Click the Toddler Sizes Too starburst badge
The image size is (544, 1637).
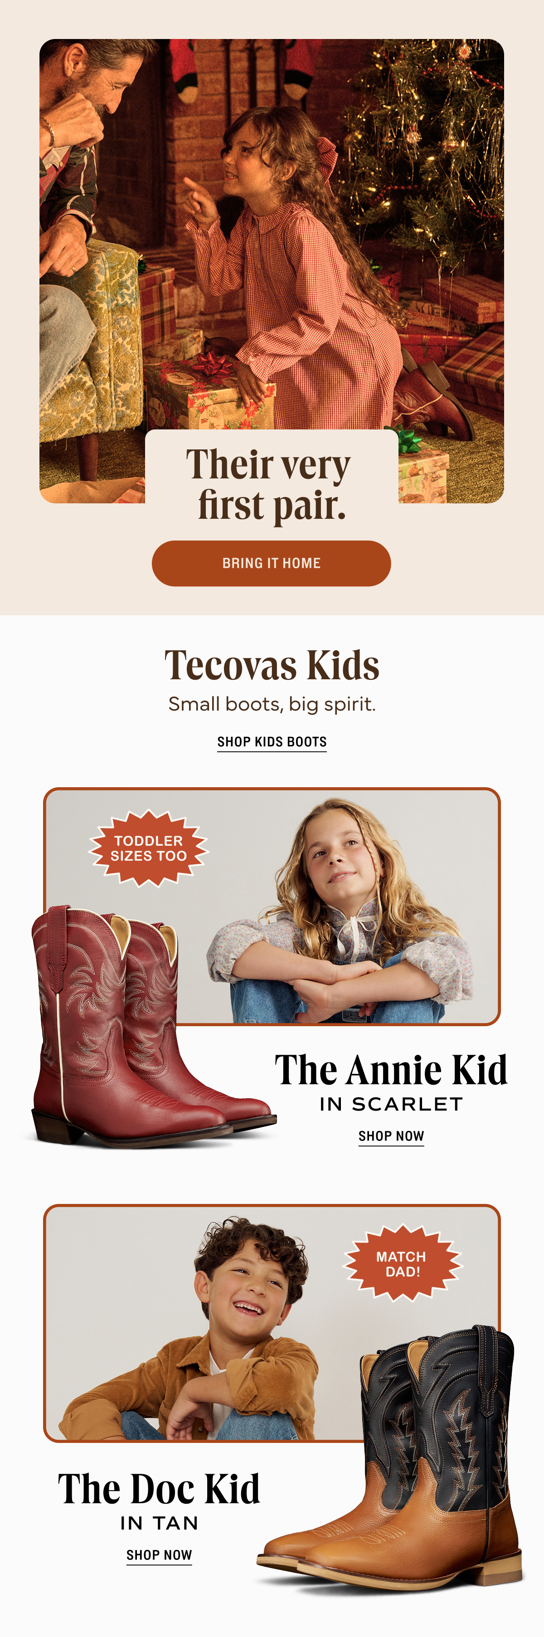coord(149,848)
